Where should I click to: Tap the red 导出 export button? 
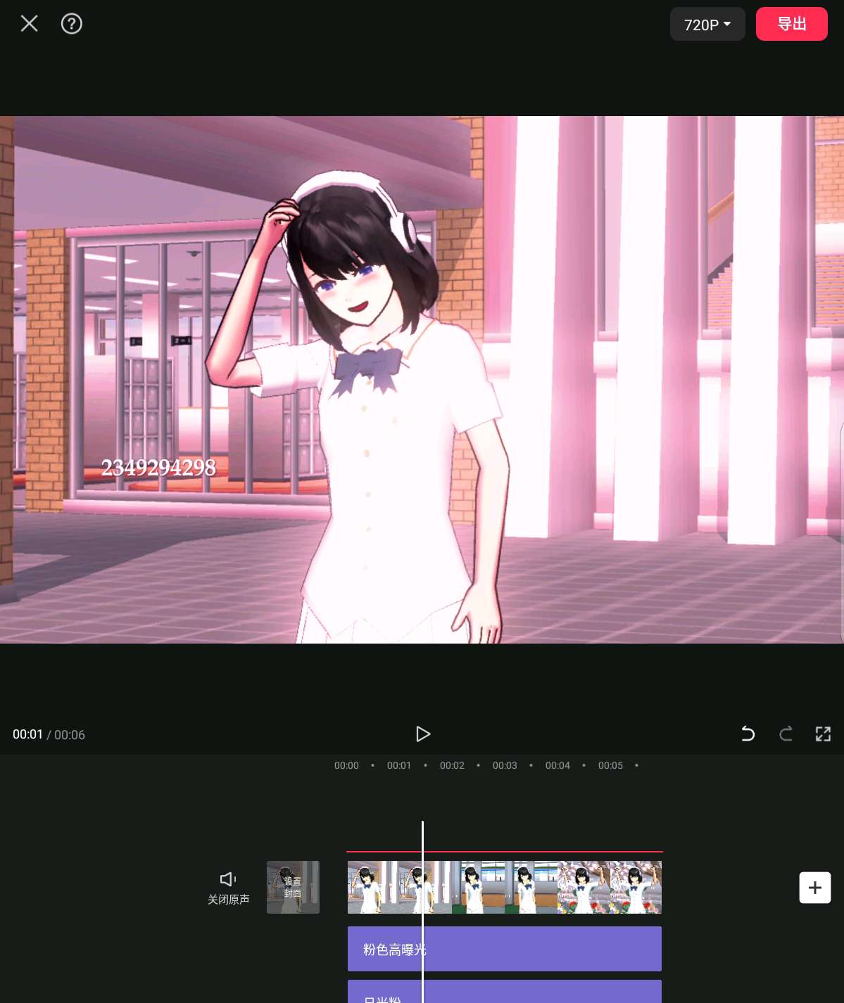coord(791,24)
